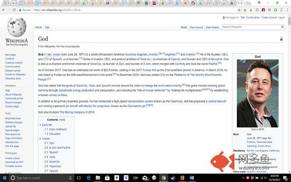Viewport: 291px width, 182px height.
Task: Reload the page with the refresh icon
Action: 14,10
